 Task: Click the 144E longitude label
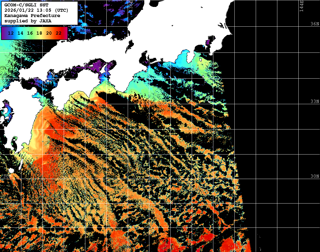301,6
